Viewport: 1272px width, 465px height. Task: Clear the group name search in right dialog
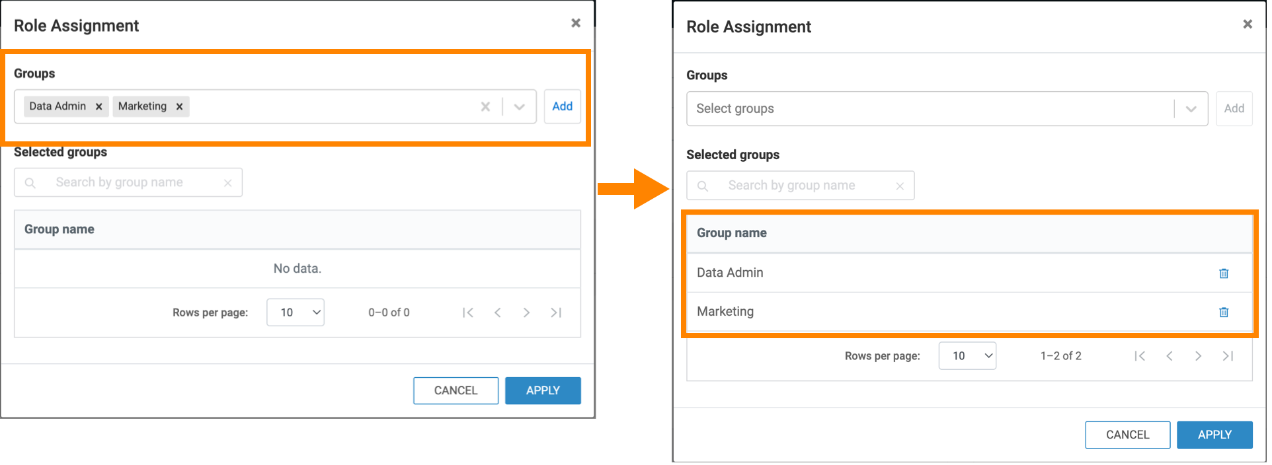tap(900, 186)
